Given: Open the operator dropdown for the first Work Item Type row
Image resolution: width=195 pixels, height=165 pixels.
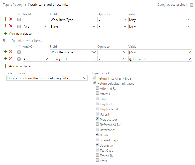Looking at the screenshot, I should (x=112, y=20).
